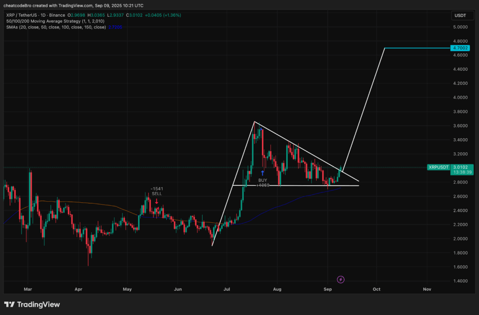Click the close value 3.0102 in legend
Viewport: 479px width, 315px height.
133,15
